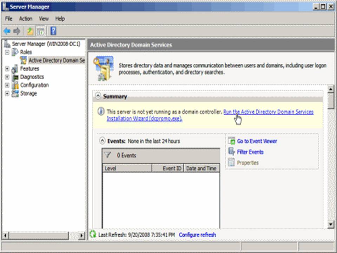The image size is (337, 253).
Task: Click the green refresh icon near Last Refresh
Action: 93,234
